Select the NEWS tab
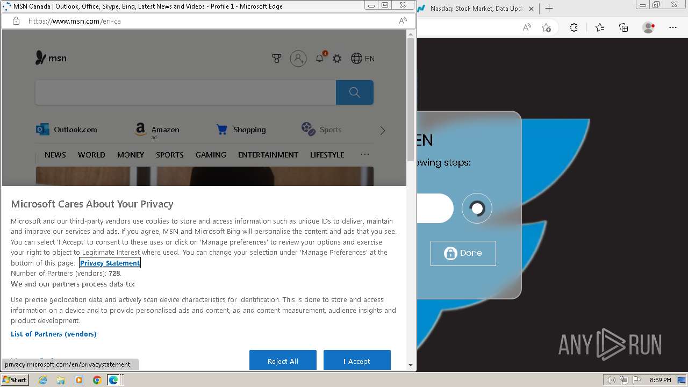Image resolution: width=688 pixels, height=387 pixels. pos(55,155)
